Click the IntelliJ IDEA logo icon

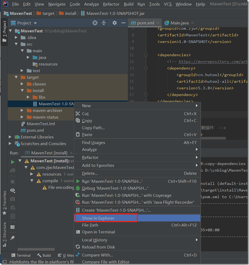[5, 4]
